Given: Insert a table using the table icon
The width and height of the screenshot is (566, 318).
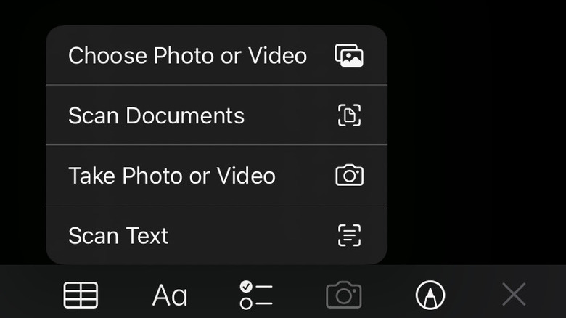Looking at the screenshot, I should pyautogui.click(x=81, y=295).
